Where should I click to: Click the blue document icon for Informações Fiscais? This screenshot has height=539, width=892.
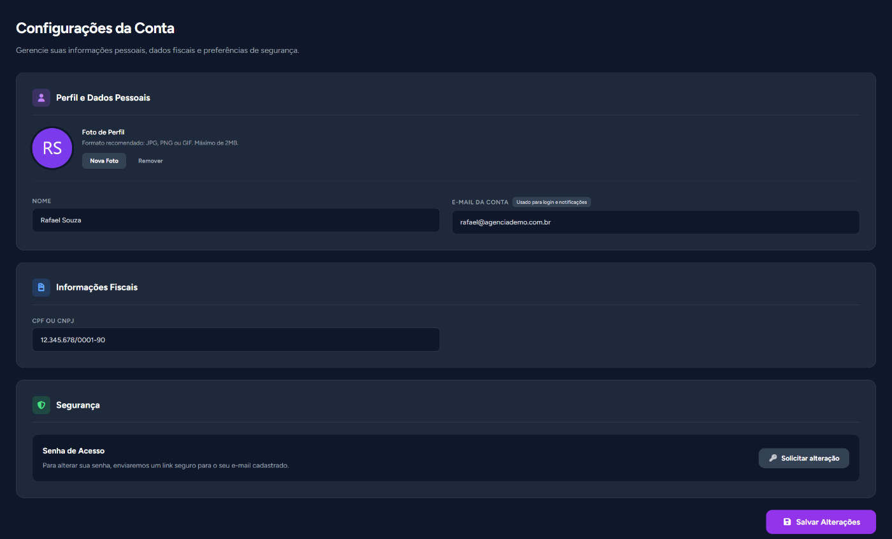(x=41, y=287)
